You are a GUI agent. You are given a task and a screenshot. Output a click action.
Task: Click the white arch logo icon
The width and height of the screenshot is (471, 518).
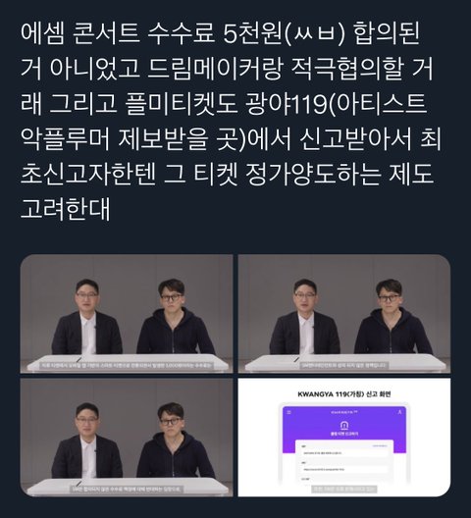[344, 425]
